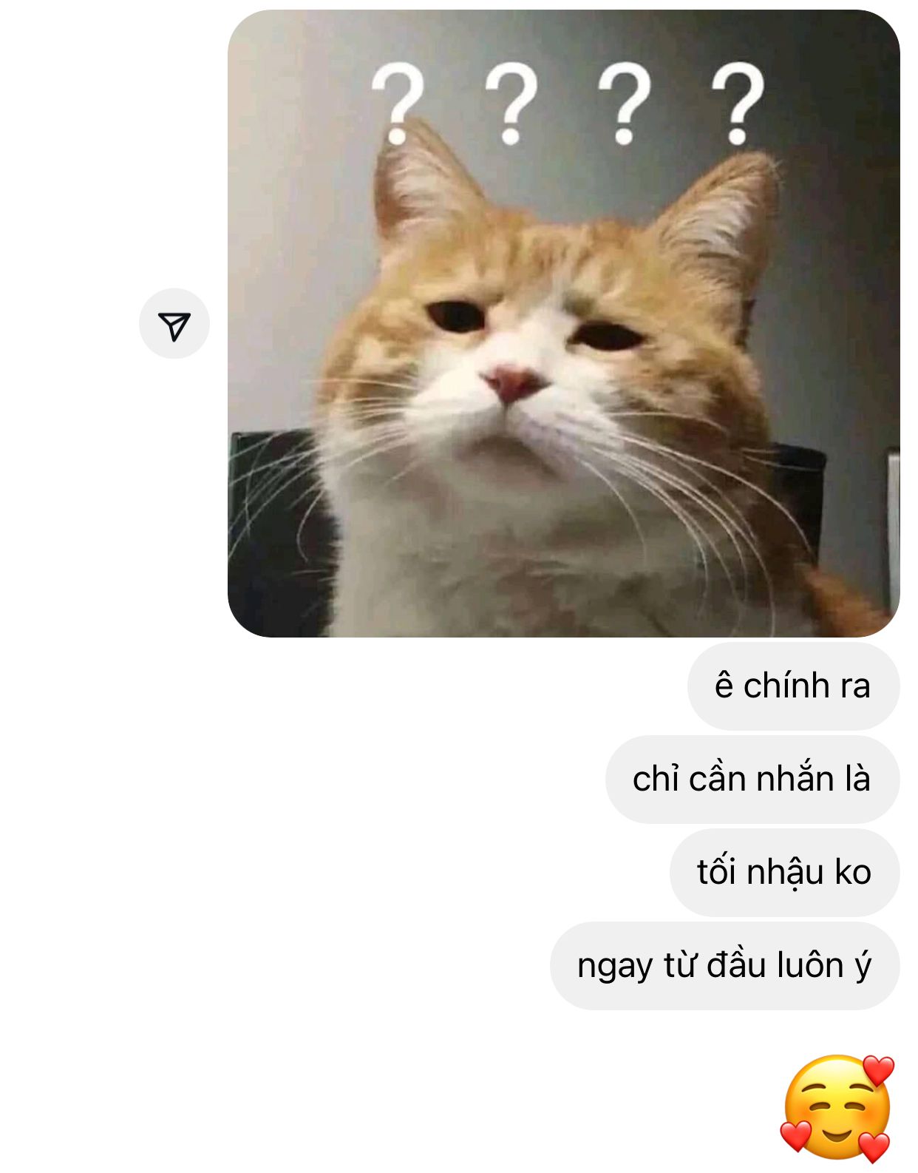This screenshot has width=918, height=1173.
Task: Click the bottom-left heart on the emoji
Action: coord(795,1135)
